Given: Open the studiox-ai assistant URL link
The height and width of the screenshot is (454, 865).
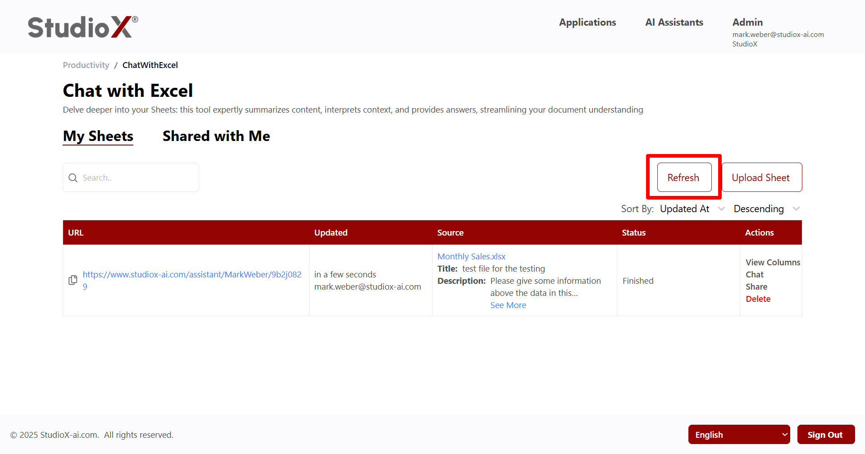Looking at the screenshot, I should [192, 275].
